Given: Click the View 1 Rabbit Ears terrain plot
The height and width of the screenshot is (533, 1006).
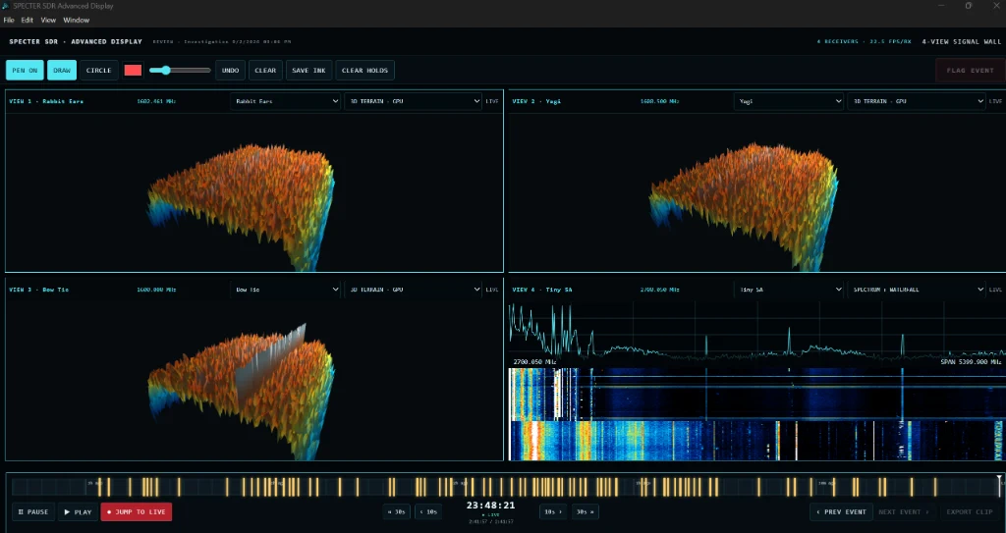Looking at the screenshot, I should (254, 191).
